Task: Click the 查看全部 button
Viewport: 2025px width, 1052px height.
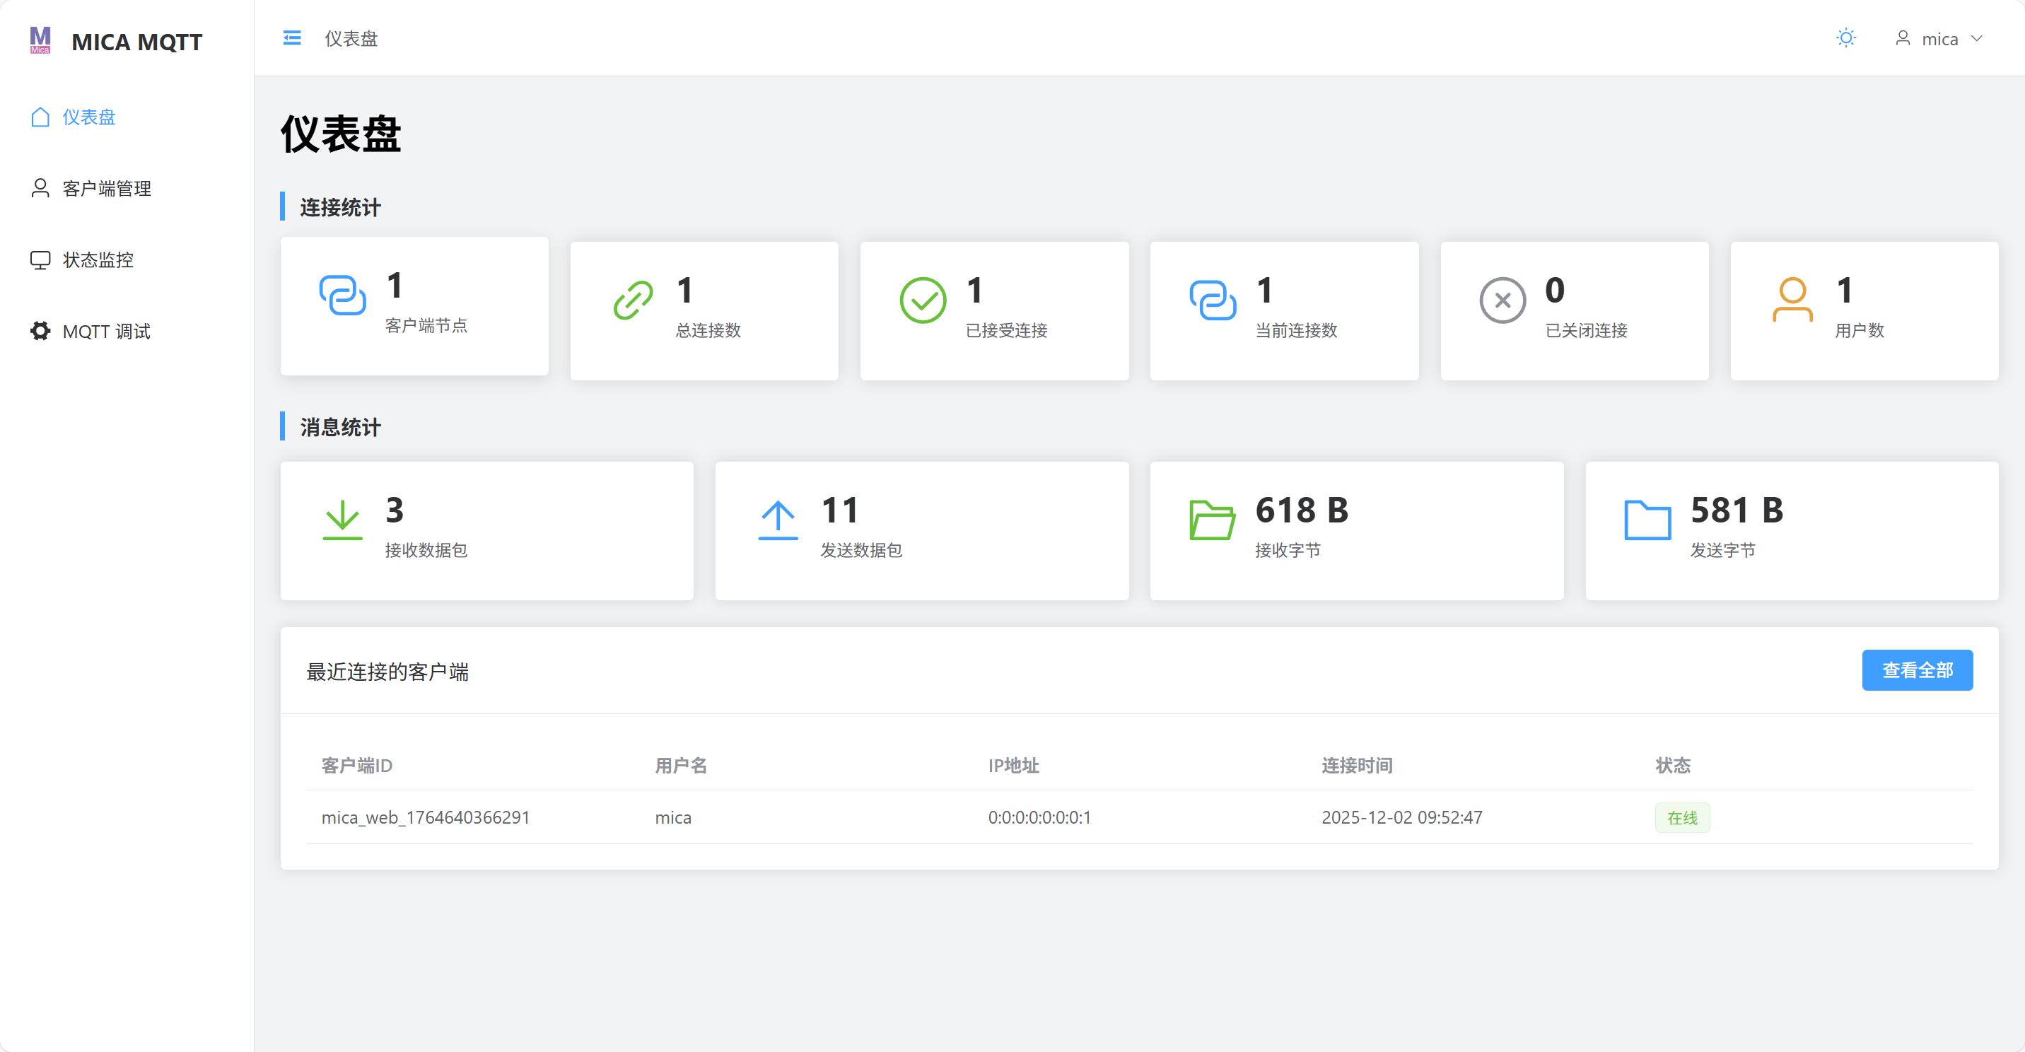Action: (x=1917, y=670)
